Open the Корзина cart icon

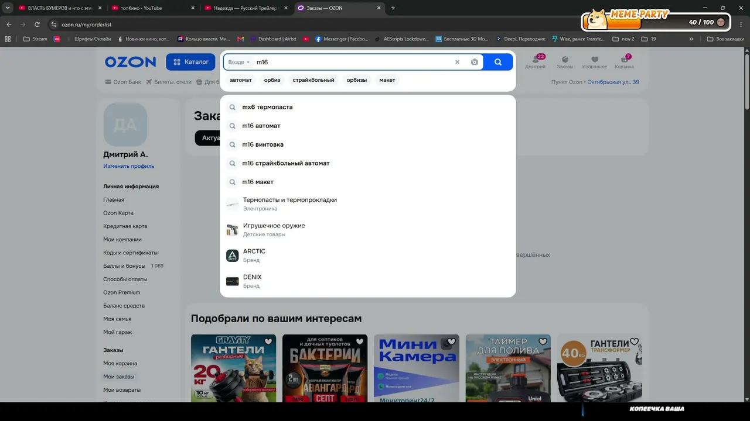pyautogui.click(x=624, y=61)
